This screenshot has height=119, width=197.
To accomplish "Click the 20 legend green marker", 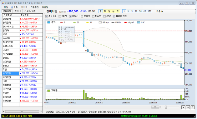I will [x=74, y=22].
